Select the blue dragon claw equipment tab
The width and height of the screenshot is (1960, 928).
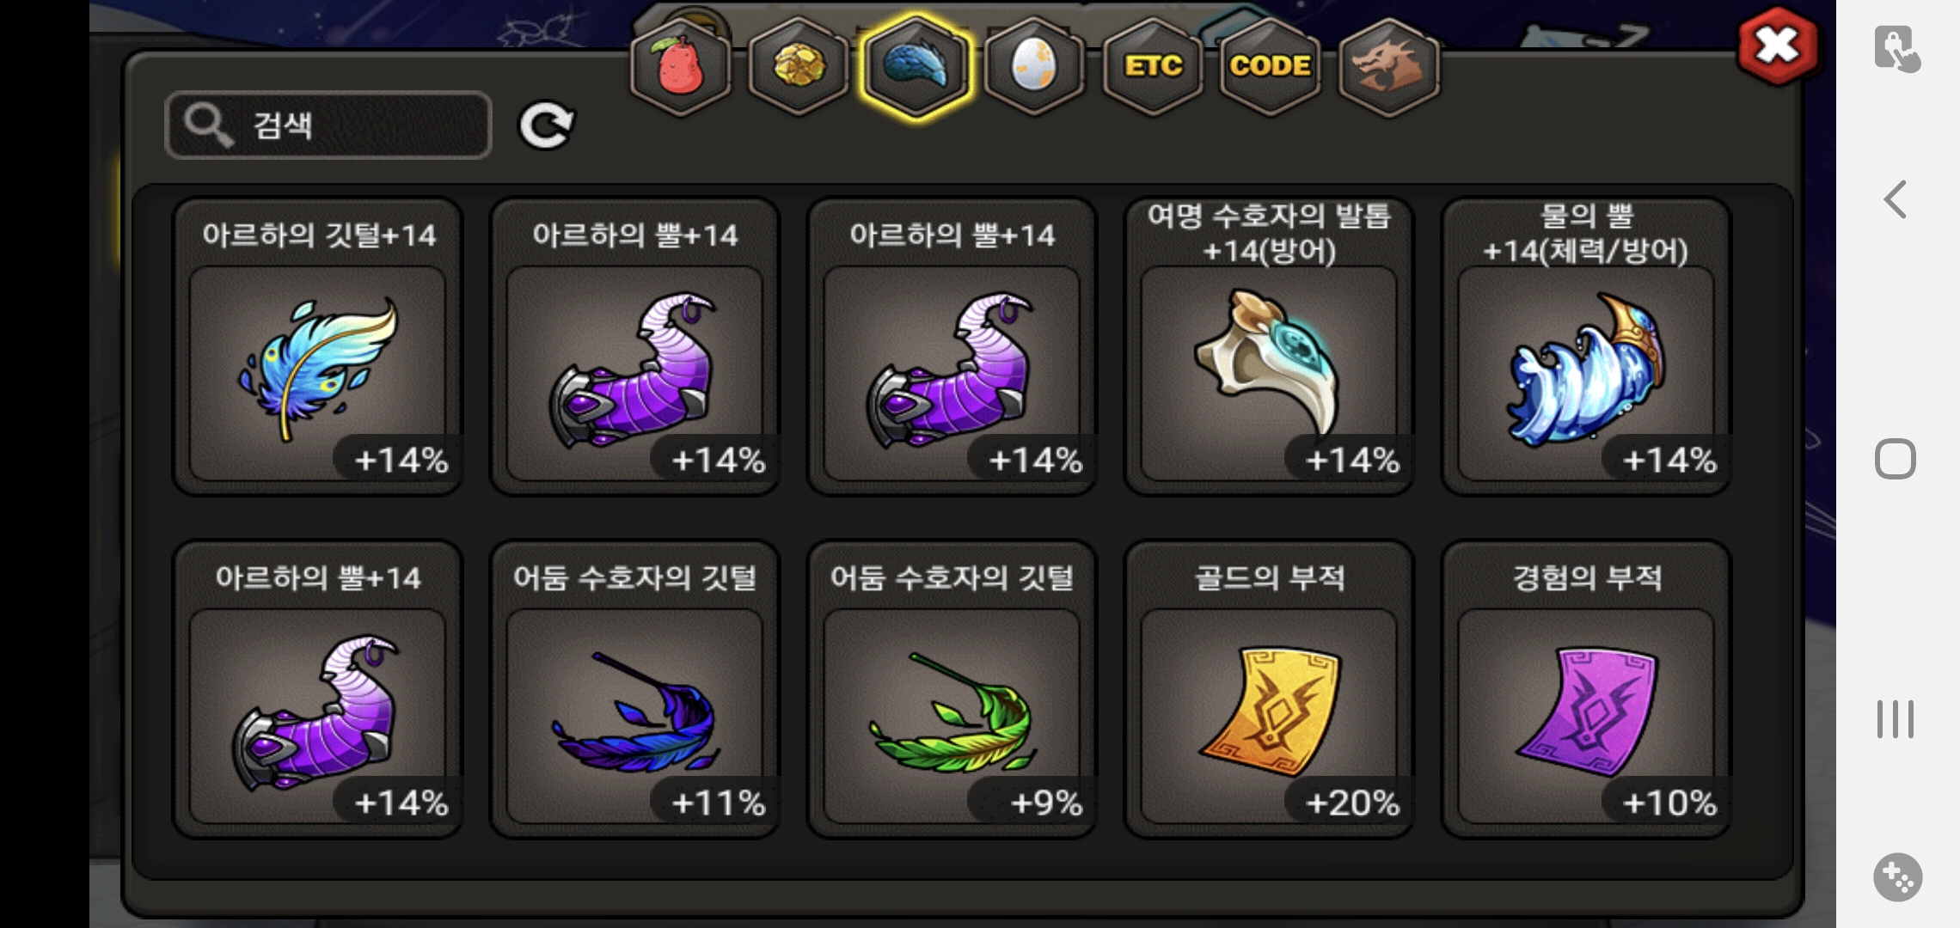pos(916,66)
